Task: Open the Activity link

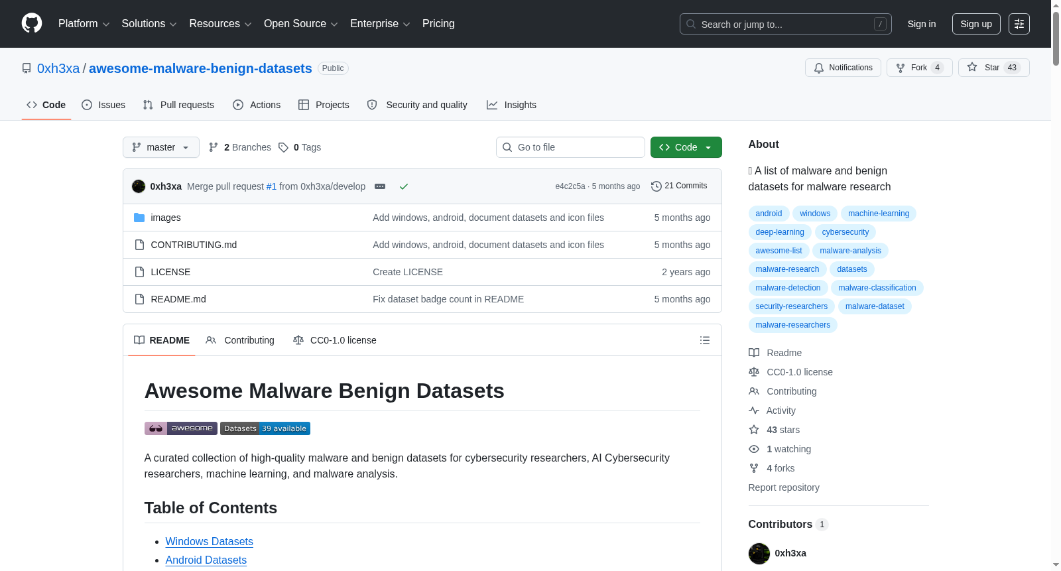Action: [x=772, y=411]
